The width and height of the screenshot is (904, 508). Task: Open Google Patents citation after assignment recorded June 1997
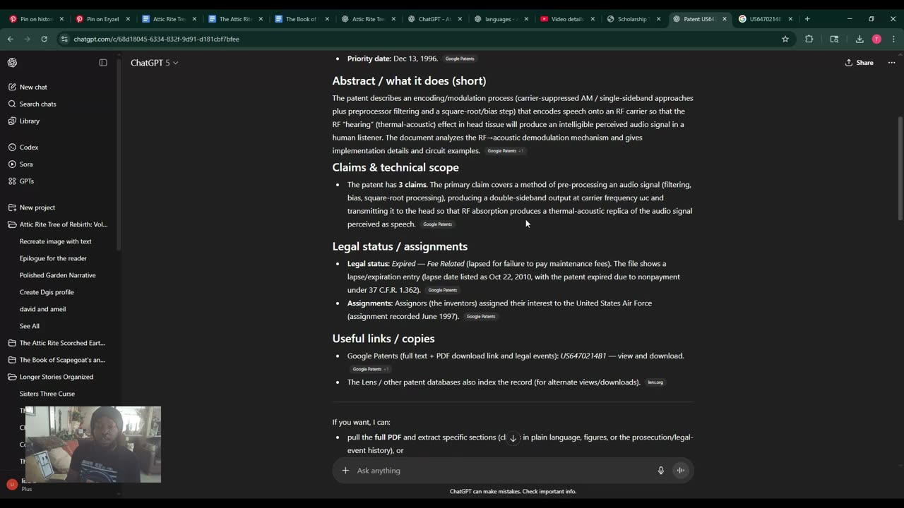(x=481, y=317)
